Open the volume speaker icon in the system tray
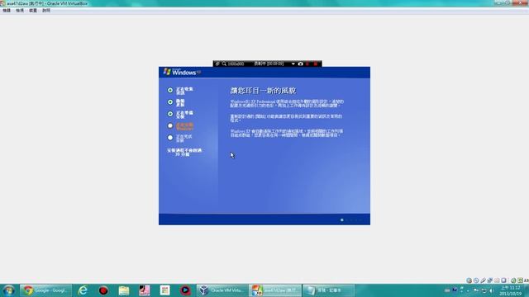Screen dimensions: 529x297 coord(491,290)
